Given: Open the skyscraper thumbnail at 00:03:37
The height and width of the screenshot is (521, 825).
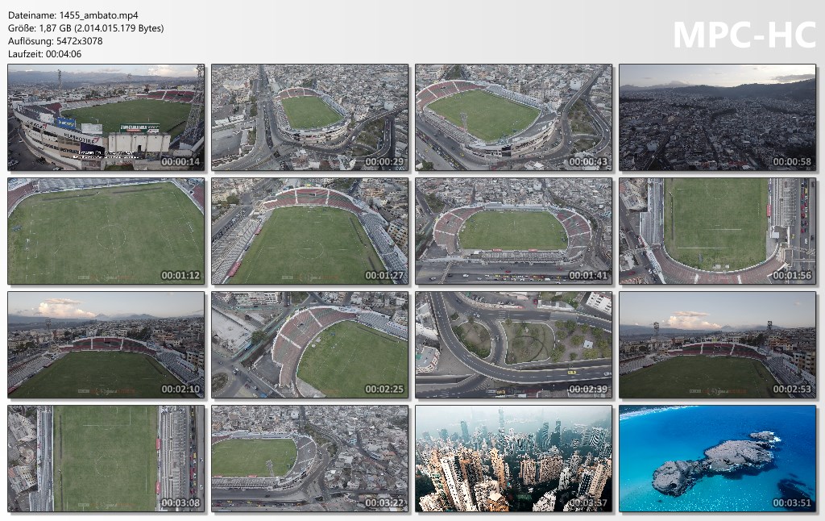Looking at the screenshot, I should coord(513,459).
